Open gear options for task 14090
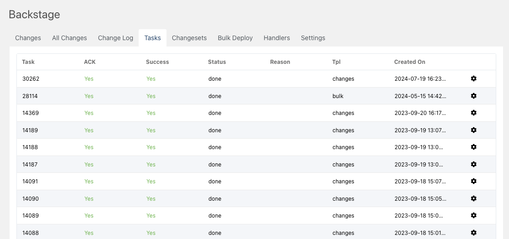 pyautogui.click(x=473, y=198)
